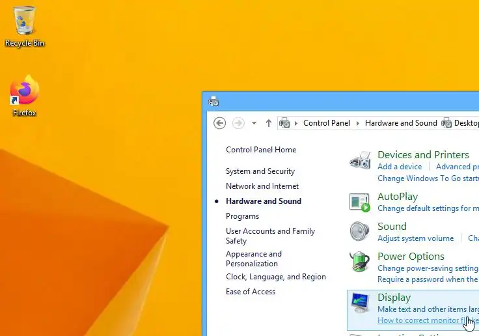Click the address bar Control Panel icon

pyautogui.click(x=284, y=123)
